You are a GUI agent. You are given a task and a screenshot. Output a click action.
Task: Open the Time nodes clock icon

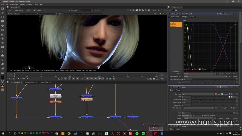[x=3, y=17]
